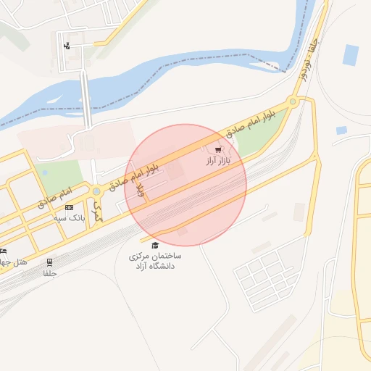The height and width of the screenshot is (371, 371).
Task: Open the ساختمان مرکزی دانشگاه آزاد place label
Action: [155, 261]
